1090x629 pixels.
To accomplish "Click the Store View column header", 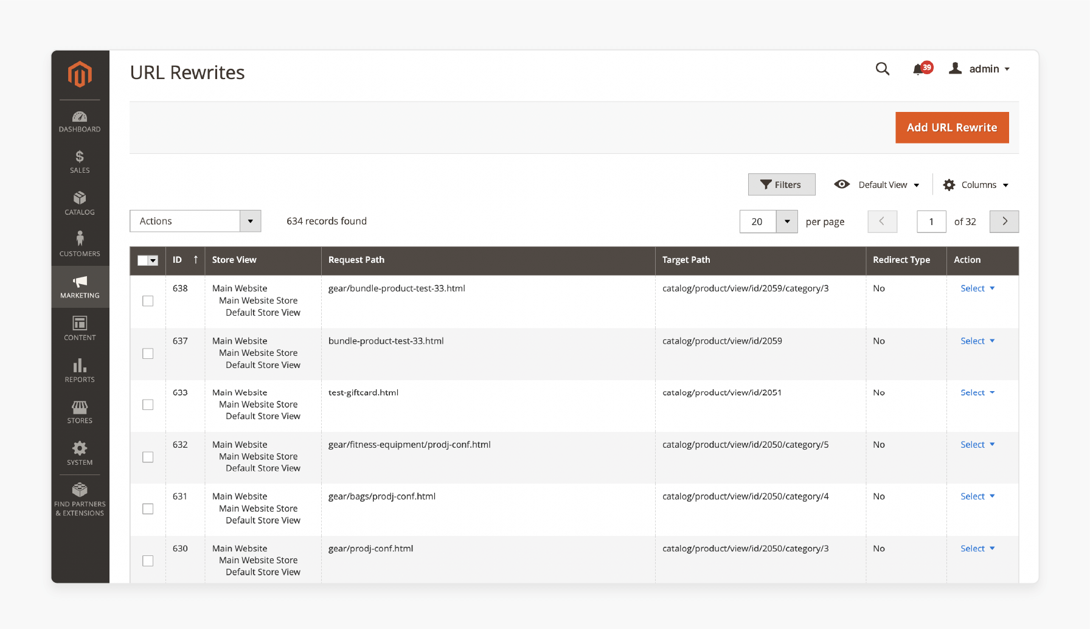I will click(263, 260).
